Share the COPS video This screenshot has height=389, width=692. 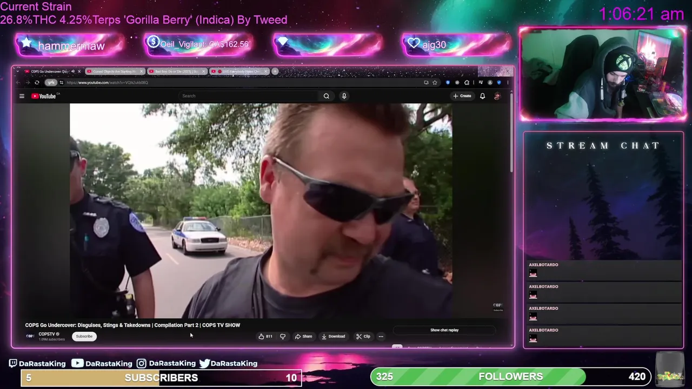point(303,337)
